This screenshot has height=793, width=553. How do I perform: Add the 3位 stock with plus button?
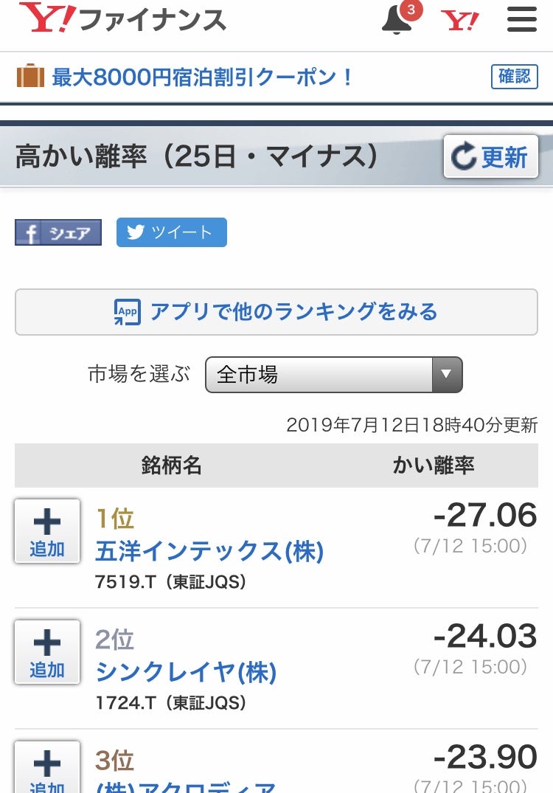pyautogui.click(x=47, y=769)
